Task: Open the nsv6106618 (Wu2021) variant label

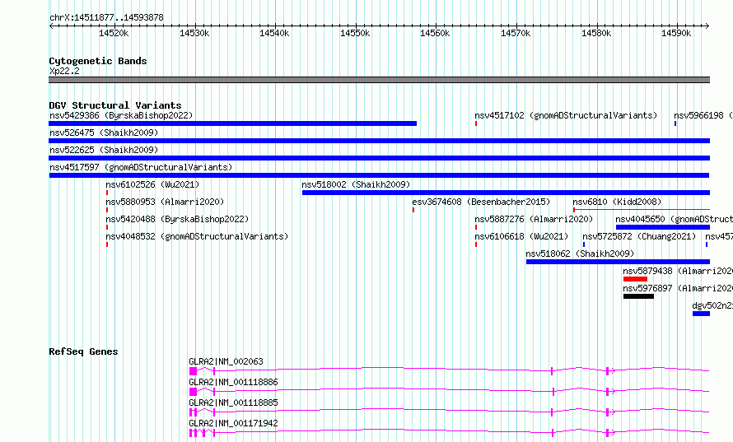Action: (x=521, y=236)
